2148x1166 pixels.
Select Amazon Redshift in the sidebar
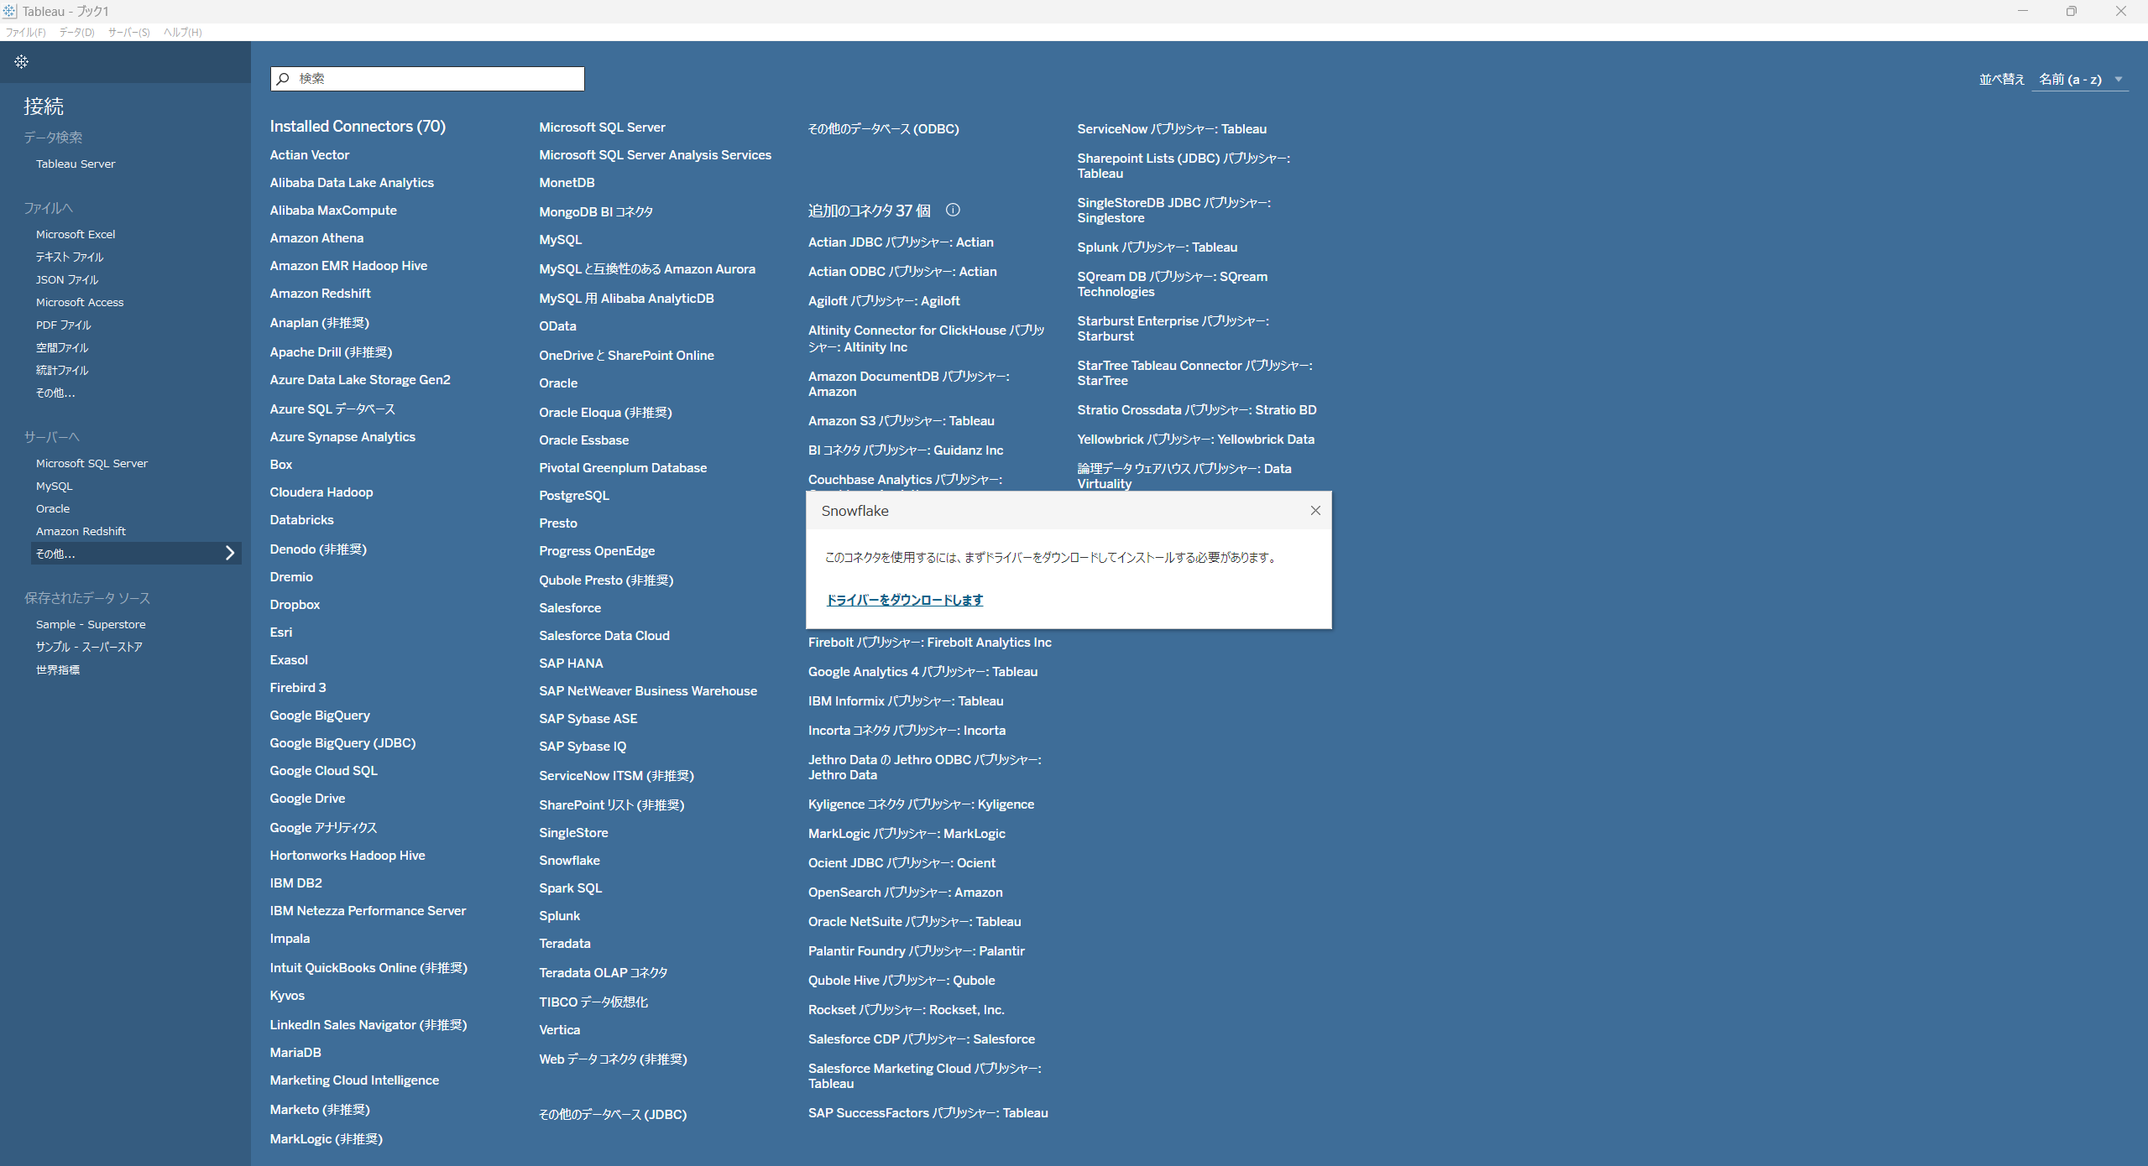click(81, 532)
